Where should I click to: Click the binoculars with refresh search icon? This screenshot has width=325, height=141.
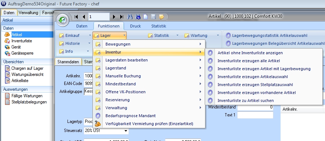[x=138, y=17]
